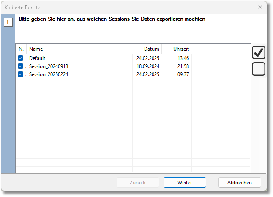Viewport: 273px width, 197px height.
Task: Click the date 18.09.2024 cell
Action: (148, 66)
